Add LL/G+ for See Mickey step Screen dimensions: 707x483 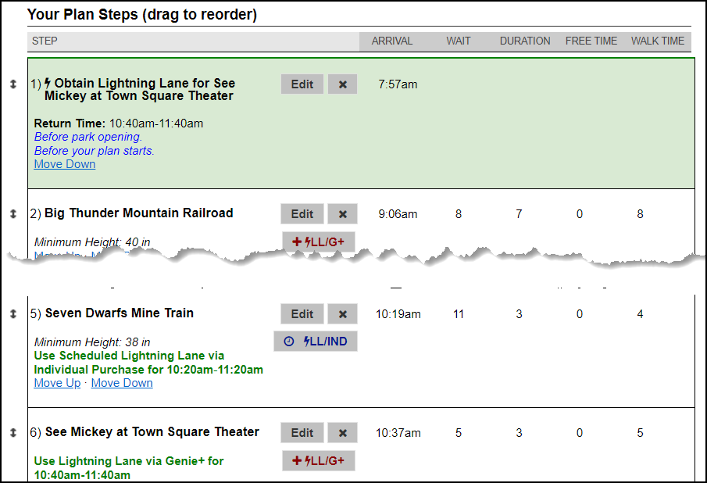318,460
